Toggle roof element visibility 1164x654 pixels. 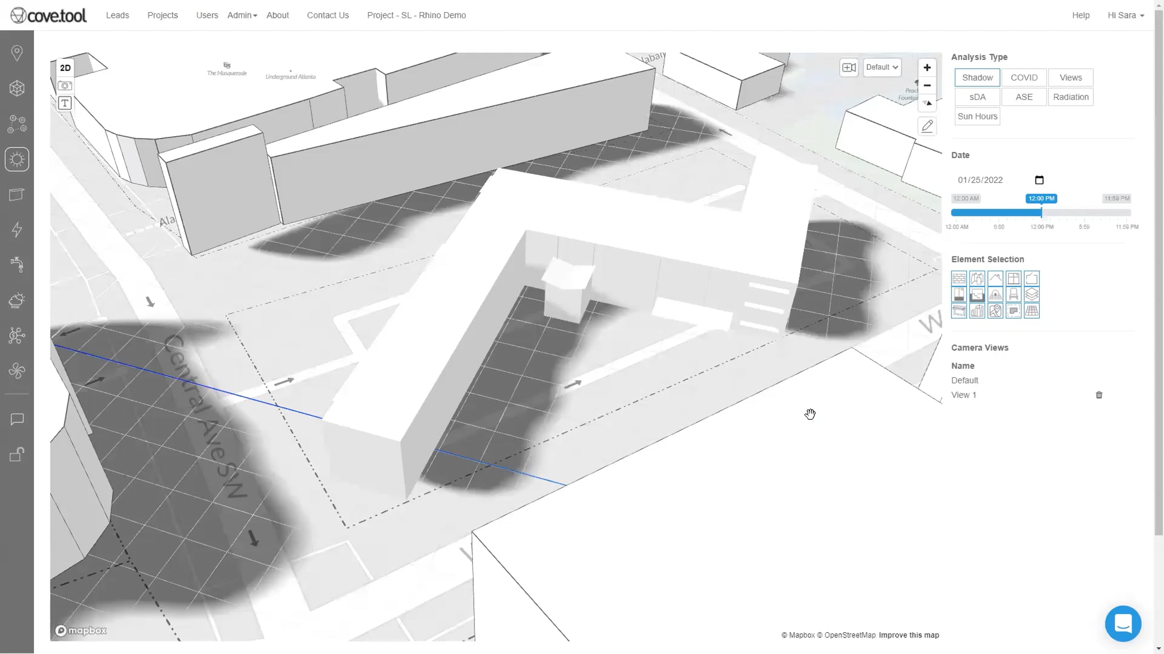[x=995, y=279]
